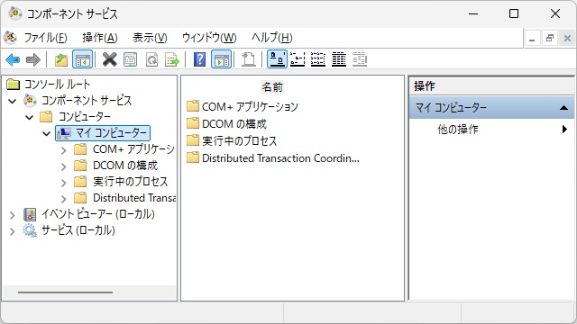577x324 pixels.
Task: Click the コンポーネント サービス title bar icon
Action: point(15,13)
